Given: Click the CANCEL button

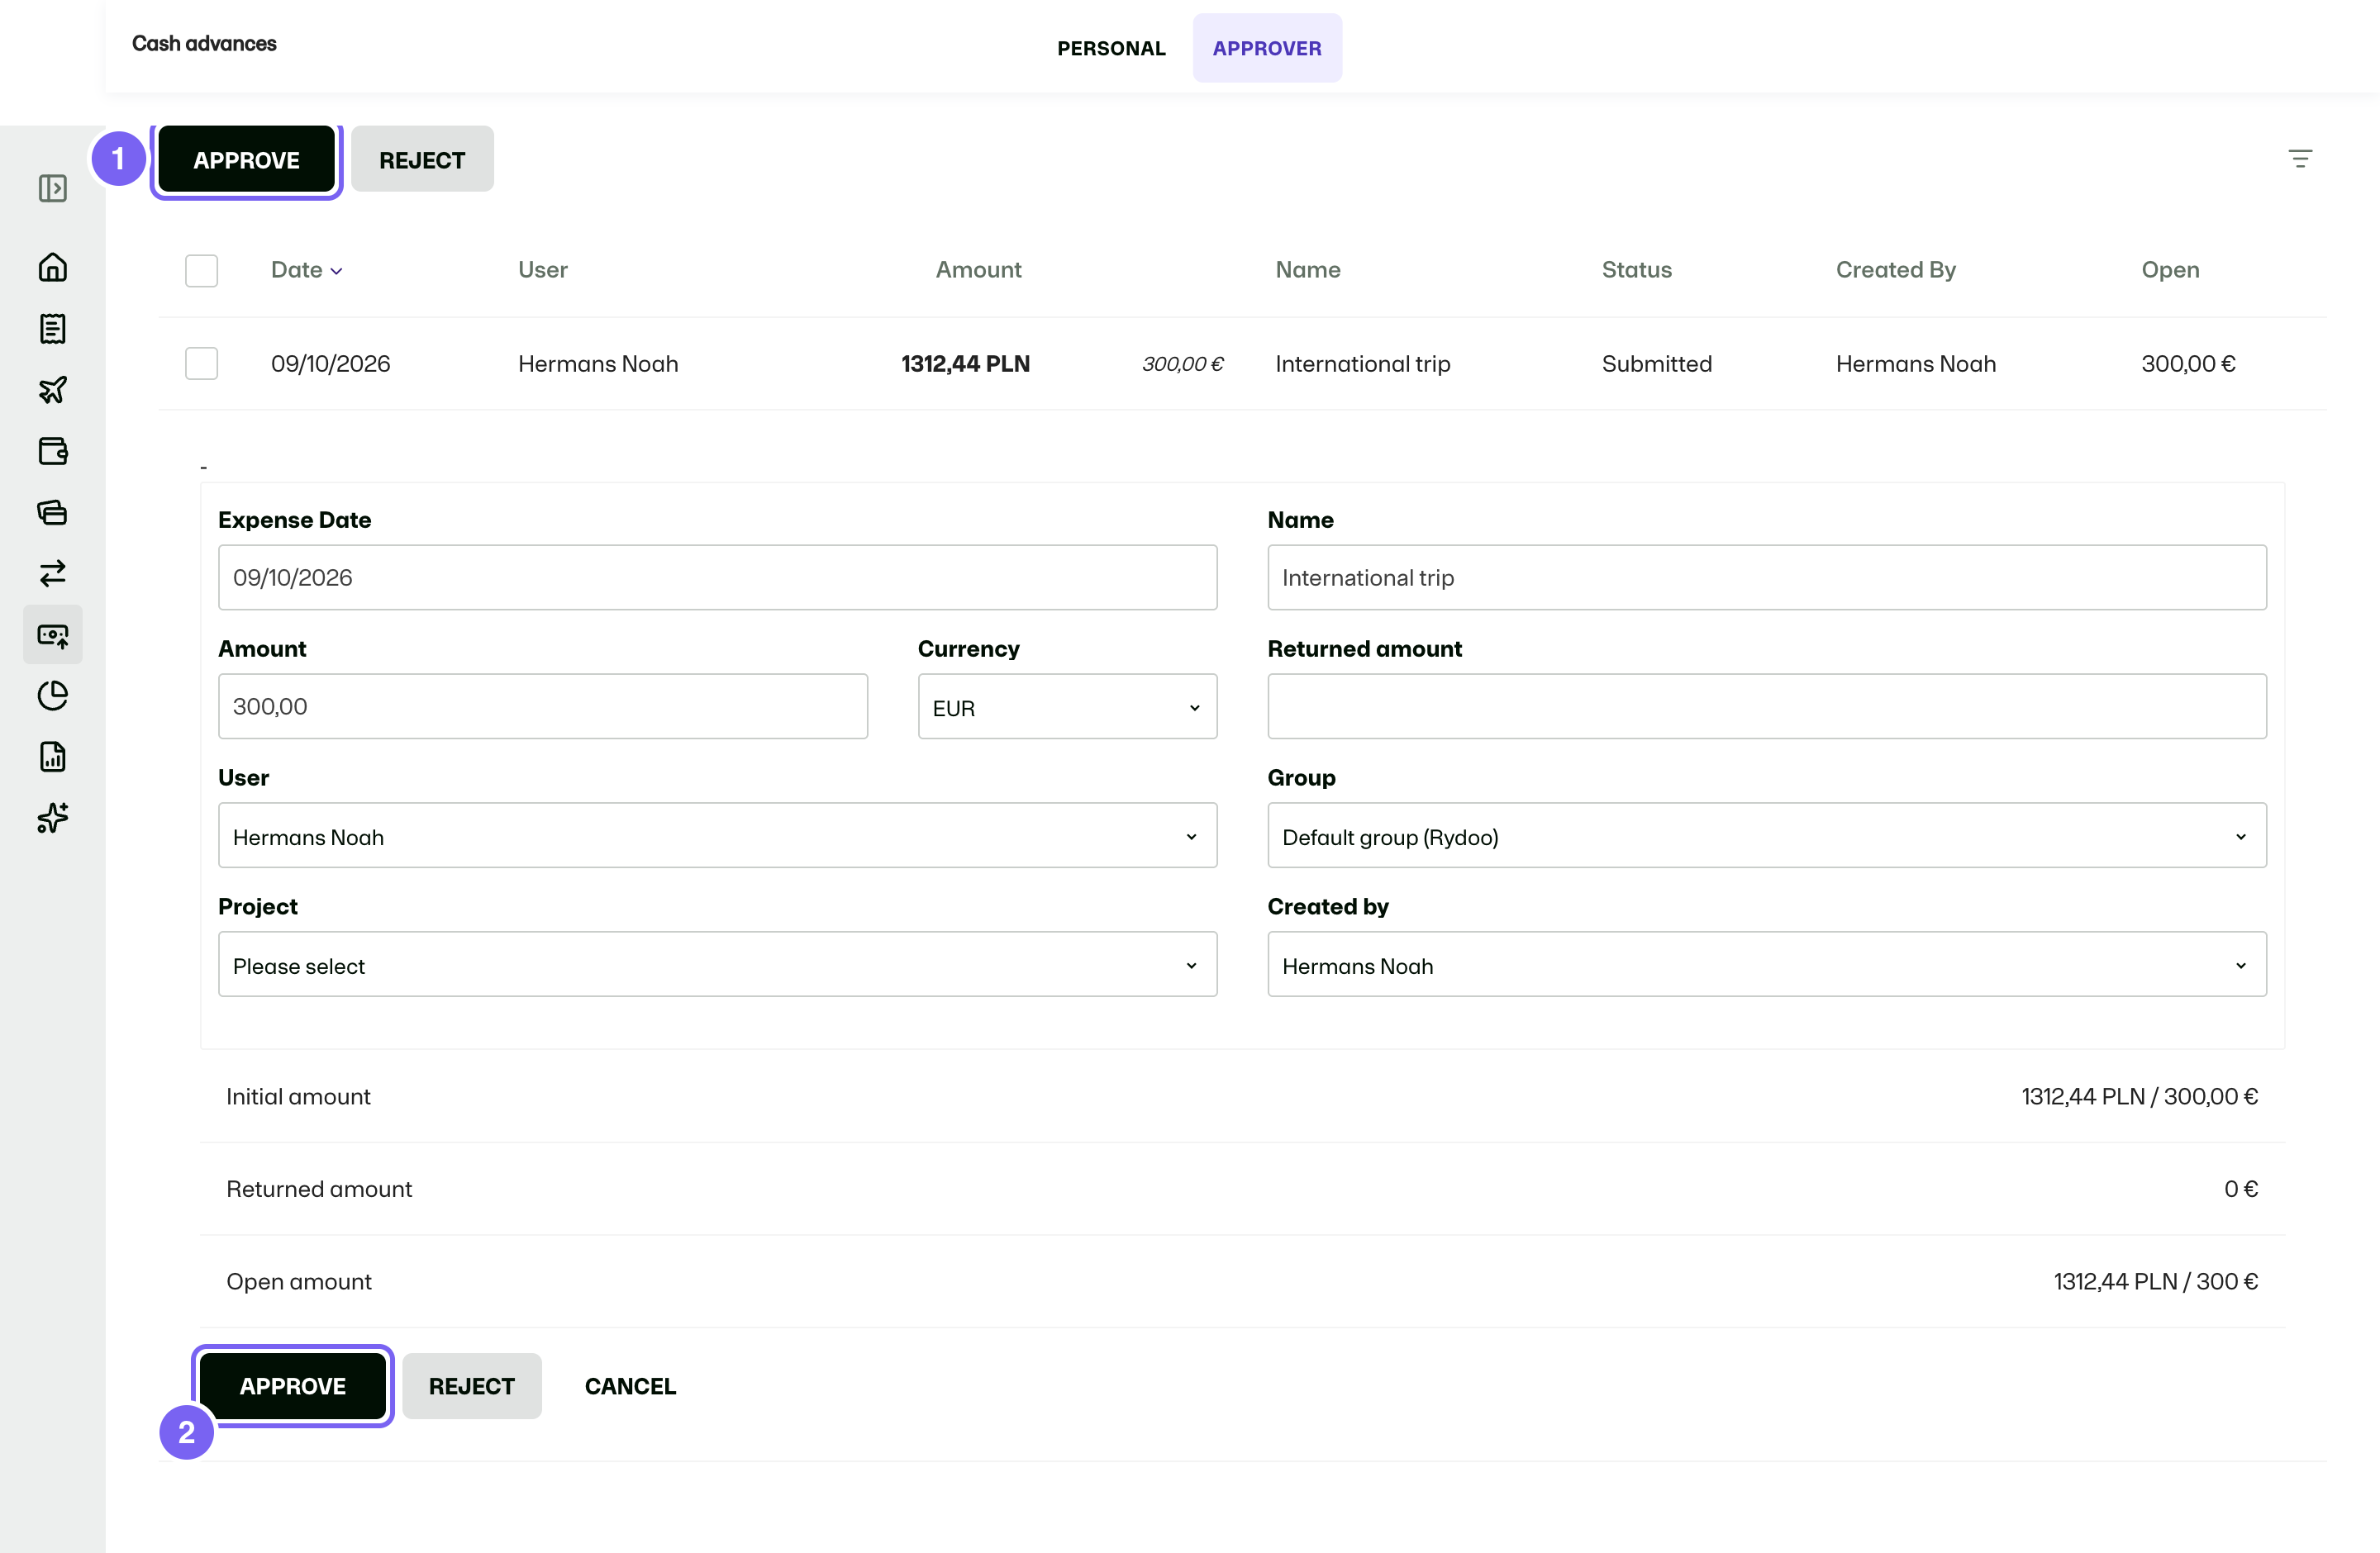Looking at the screenshot, I should [x=630, y=1386].
